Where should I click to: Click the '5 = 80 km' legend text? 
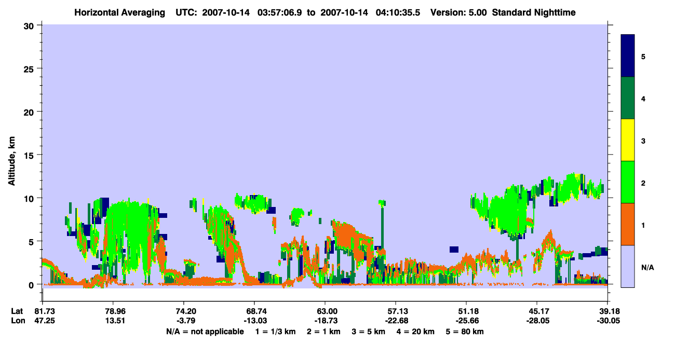pos(464,331)
